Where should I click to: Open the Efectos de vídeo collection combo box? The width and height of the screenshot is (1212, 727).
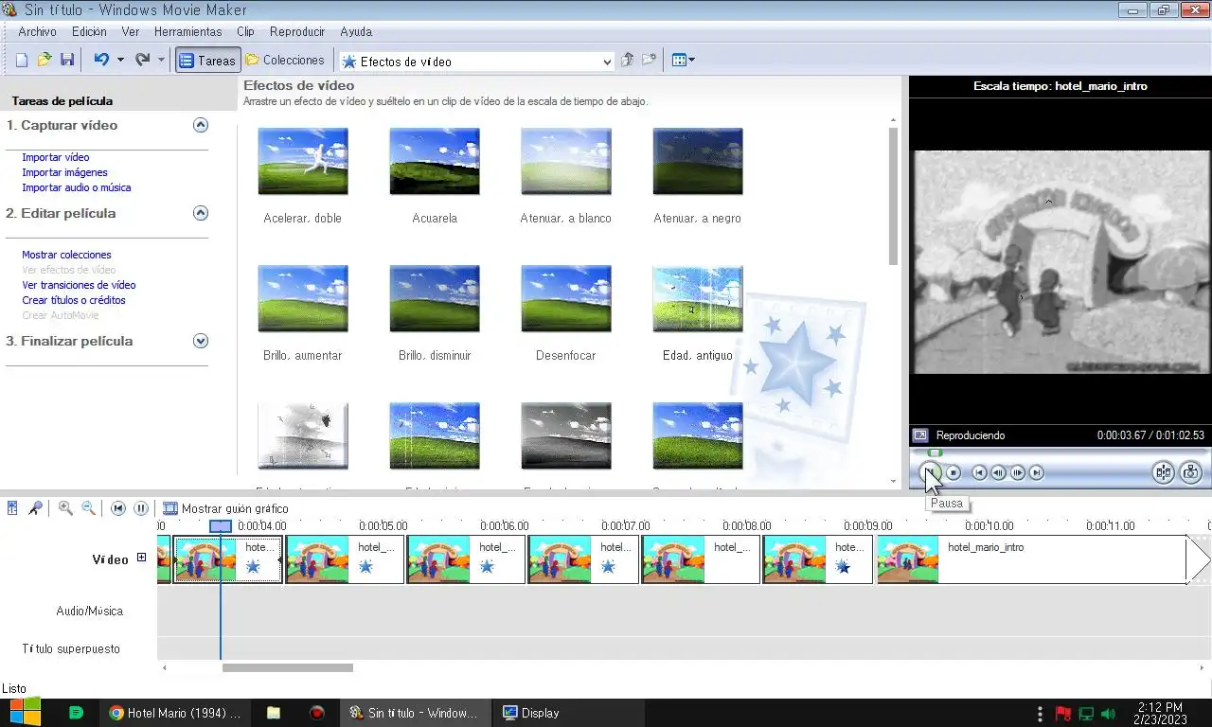[x=477, y=62]
